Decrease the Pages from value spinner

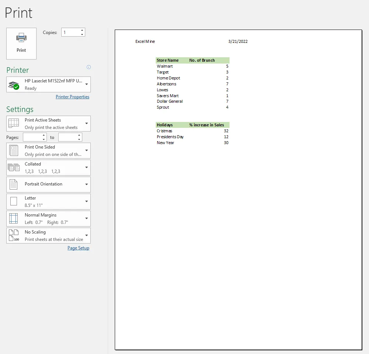tap(44, 139)
